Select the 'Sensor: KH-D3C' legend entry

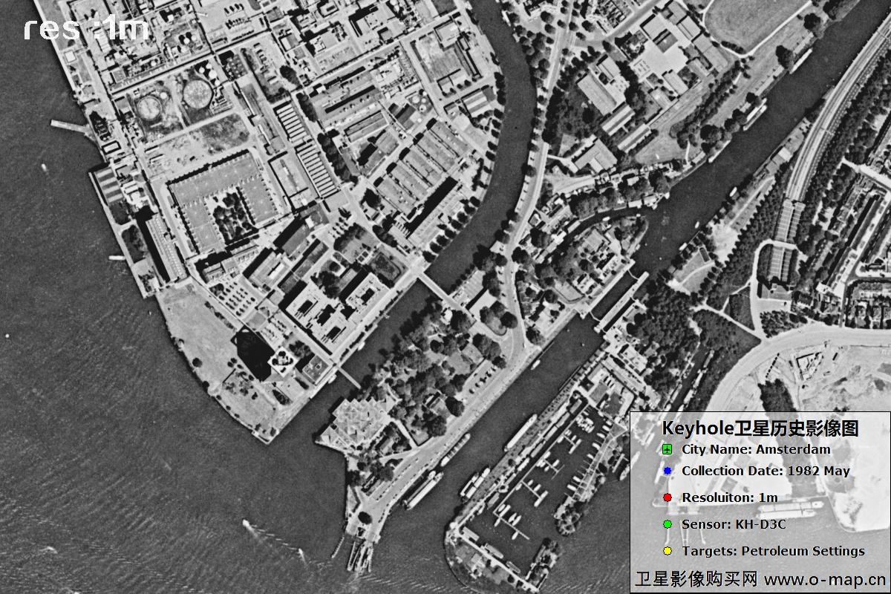point(734,524)
